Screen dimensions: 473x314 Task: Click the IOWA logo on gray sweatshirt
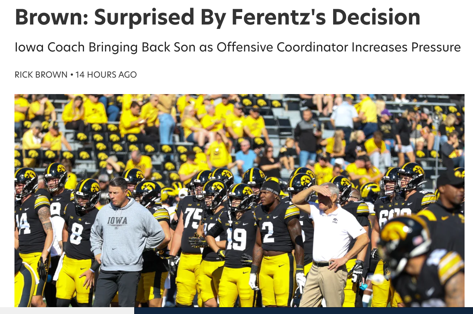coord(117,222)
